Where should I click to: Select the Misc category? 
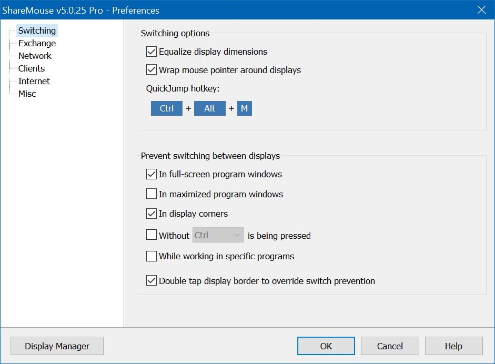coord(27,93)
